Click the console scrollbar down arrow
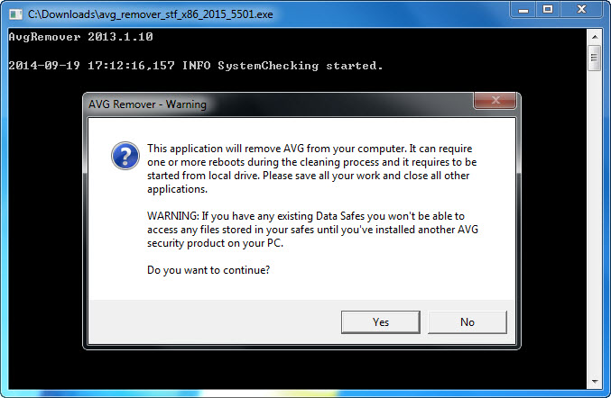Image resolution: width=611 pixels, height=398 pixels. click(x=595, y=381)
